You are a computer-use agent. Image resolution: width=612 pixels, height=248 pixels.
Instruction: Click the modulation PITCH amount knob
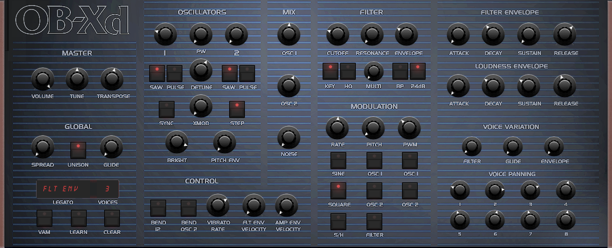coord(373,128)
